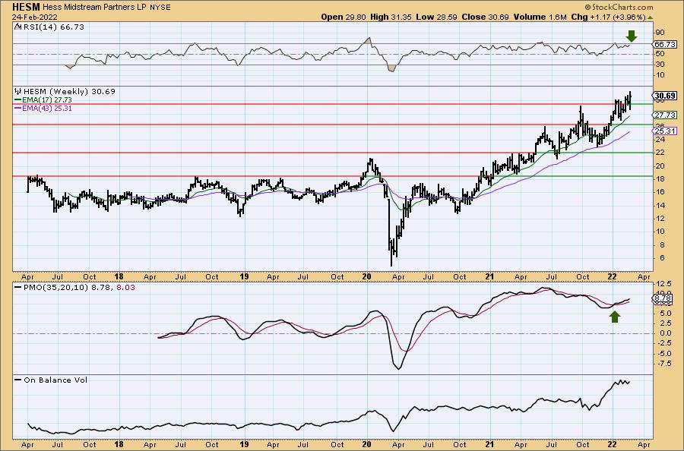Image resolution: width=684 pixels, height=451 pixels.
Task: Click the 20 year label on price axis
Action: (x=367, y=276)
